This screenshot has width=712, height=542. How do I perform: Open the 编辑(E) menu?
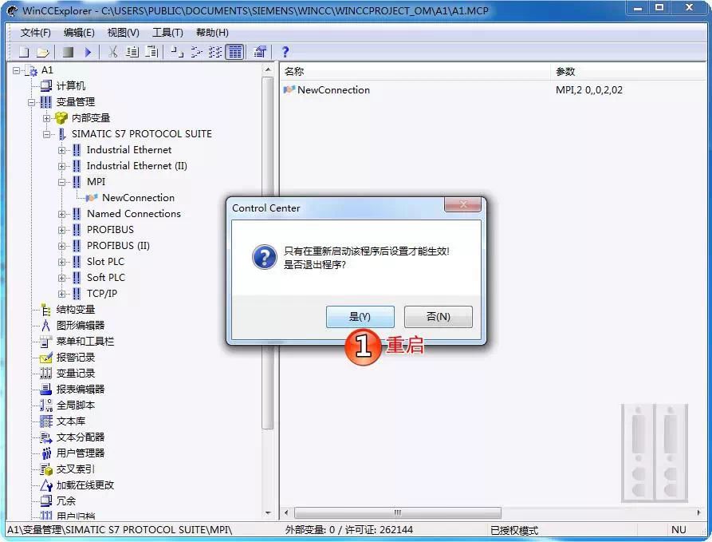click(79, 32)
